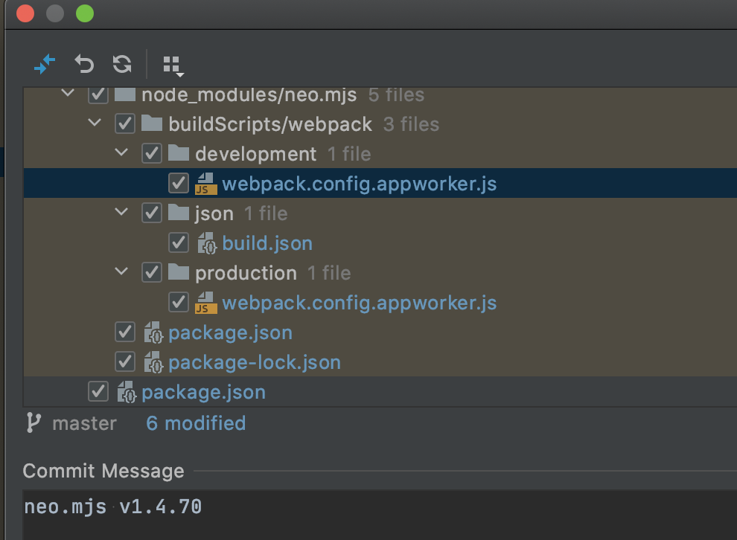Collapse the development folder chevron

point(122,152)
